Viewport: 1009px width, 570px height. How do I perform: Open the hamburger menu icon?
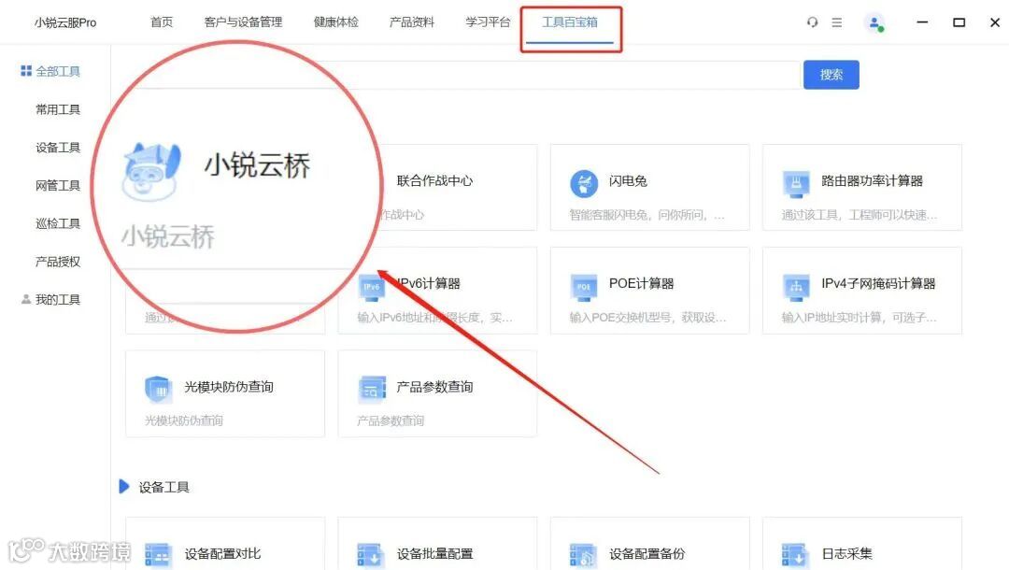pos(836,22)
